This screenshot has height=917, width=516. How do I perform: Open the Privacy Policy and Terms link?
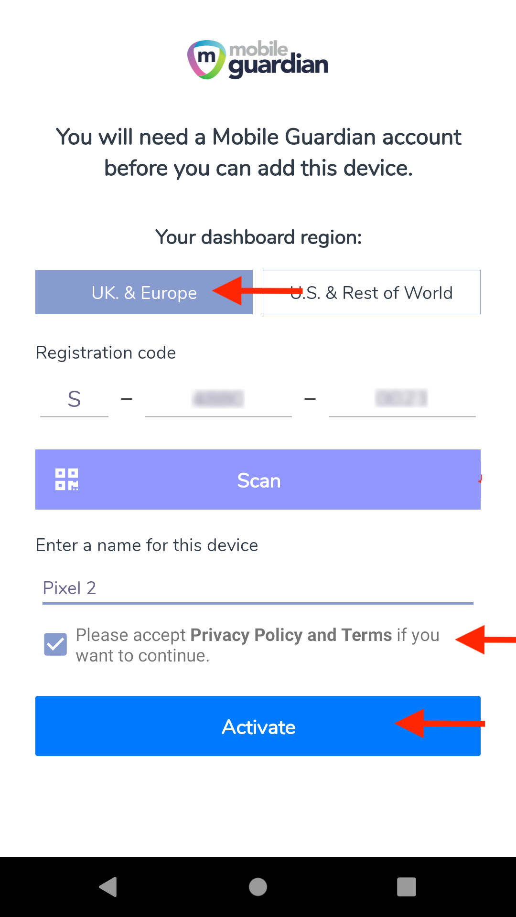click(291, 635)
